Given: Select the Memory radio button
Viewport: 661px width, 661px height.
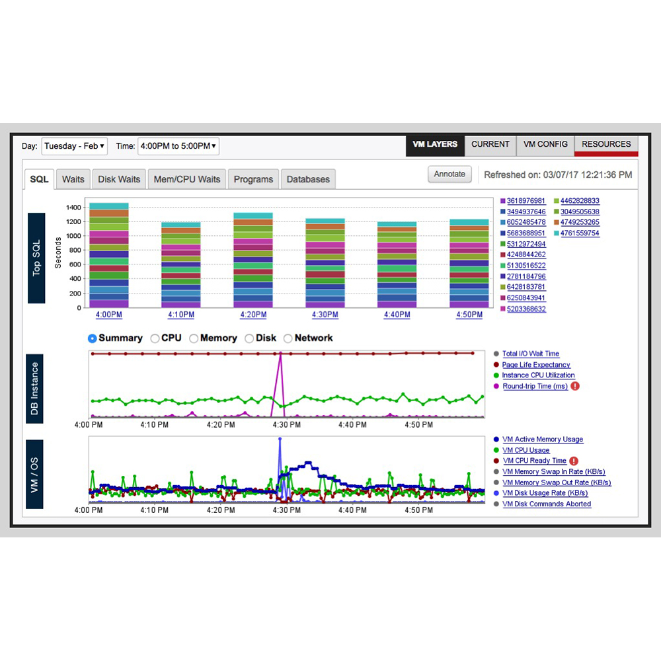Looking at the screenshot, I should 194,338.
